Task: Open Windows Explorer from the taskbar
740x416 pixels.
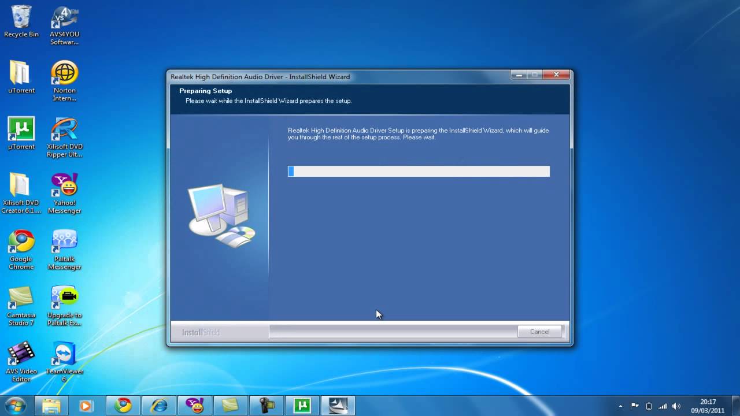Action: (x=51, y=406)
